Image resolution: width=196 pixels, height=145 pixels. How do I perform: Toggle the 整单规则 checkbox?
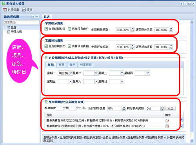point(47,101)
